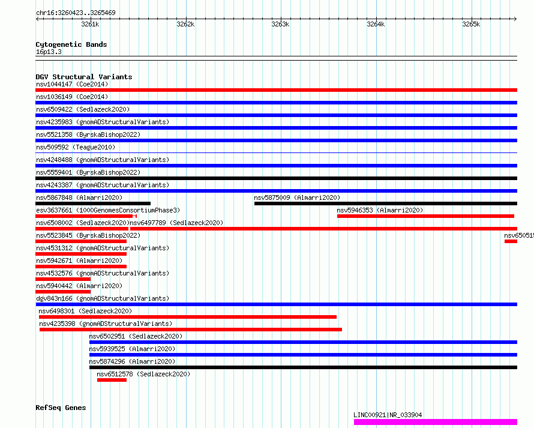
Task: Open the nsv6512578 (Sedlazeck2020) label
Action: pyautogui.click(x=143, y=374)
